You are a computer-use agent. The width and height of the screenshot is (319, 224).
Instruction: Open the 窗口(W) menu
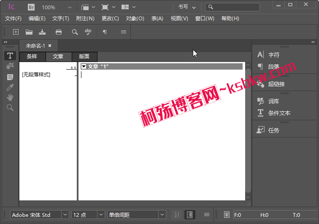[x=205, y=19]
